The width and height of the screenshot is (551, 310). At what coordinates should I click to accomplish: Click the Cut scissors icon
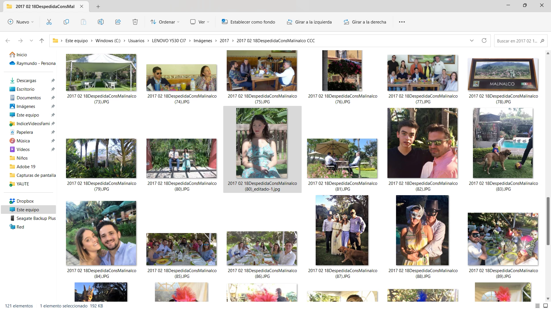[x=49, y=22]
